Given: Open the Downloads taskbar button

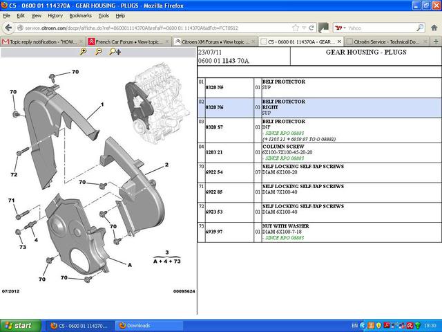Looking at the screenshot, I should [x=150, y=326].
